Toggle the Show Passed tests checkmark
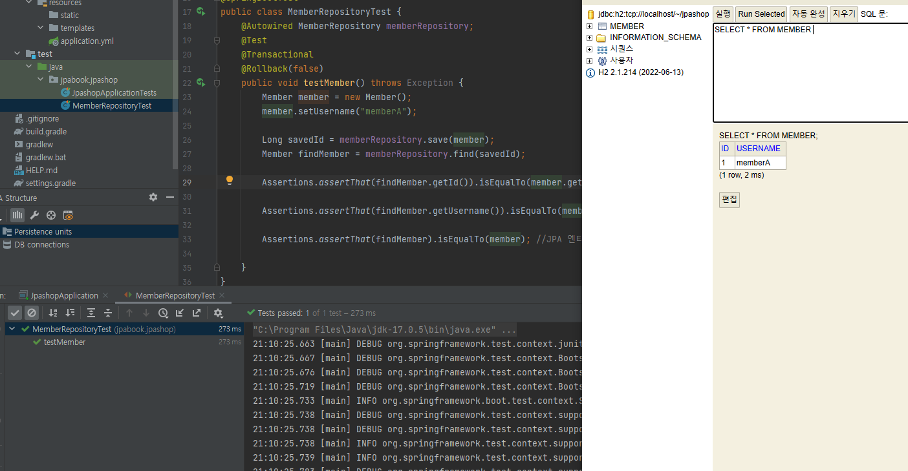The height and width of the screenshot is (471, 908). pyautogui.click(x=15, y=313)
